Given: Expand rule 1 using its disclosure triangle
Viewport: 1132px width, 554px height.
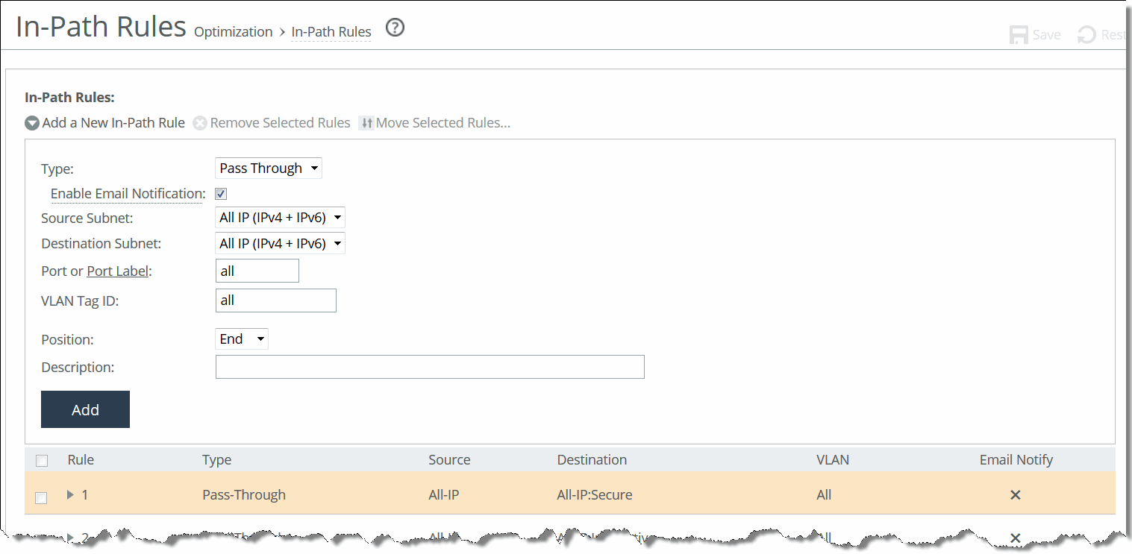Looking at the screenshot, I should click(69, 494).
